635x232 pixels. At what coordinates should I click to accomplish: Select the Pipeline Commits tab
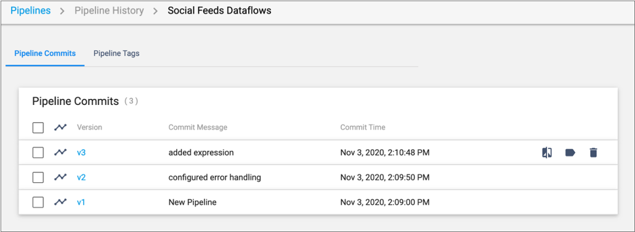point(45,53)
